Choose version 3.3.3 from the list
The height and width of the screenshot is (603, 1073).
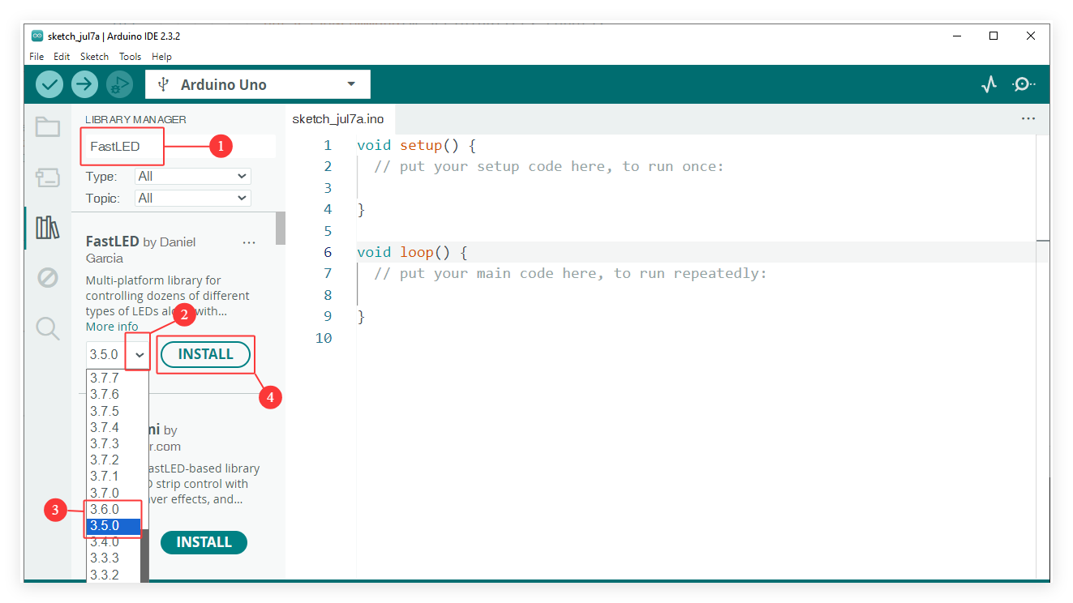[114, 558]
